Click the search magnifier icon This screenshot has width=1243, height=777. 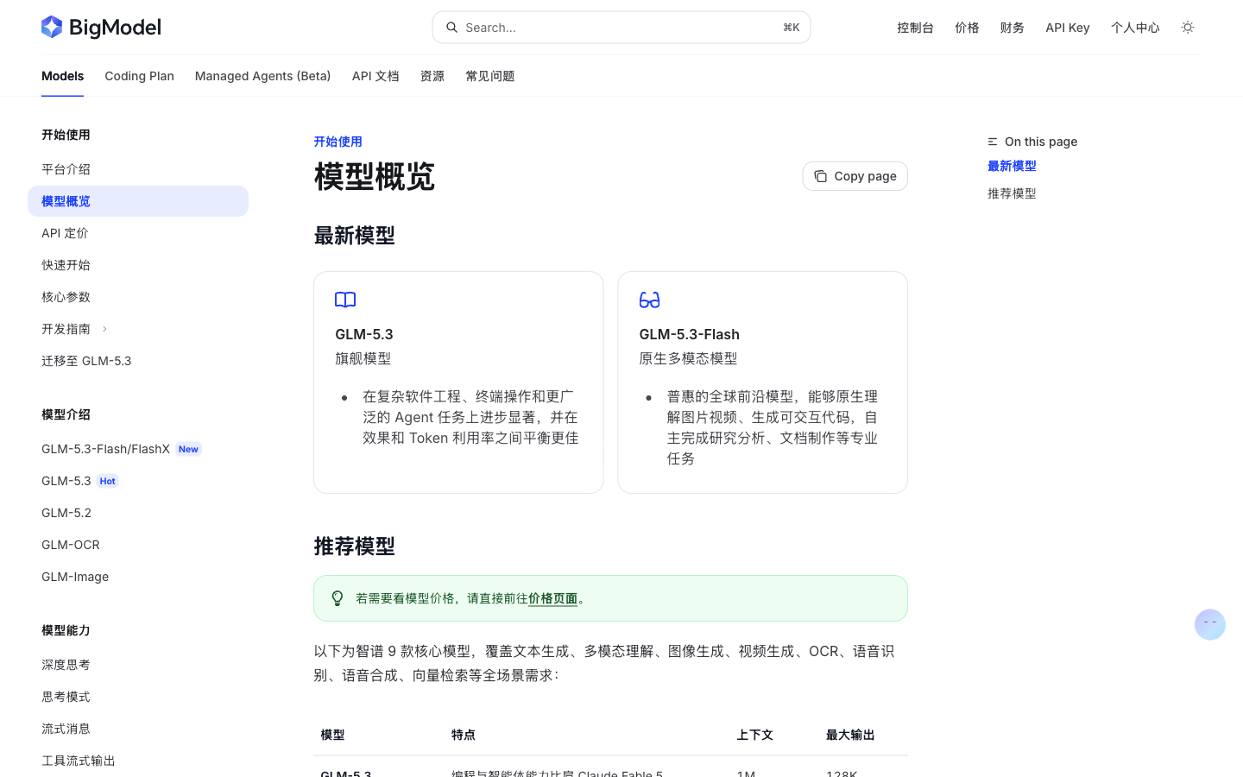[451, 28]
